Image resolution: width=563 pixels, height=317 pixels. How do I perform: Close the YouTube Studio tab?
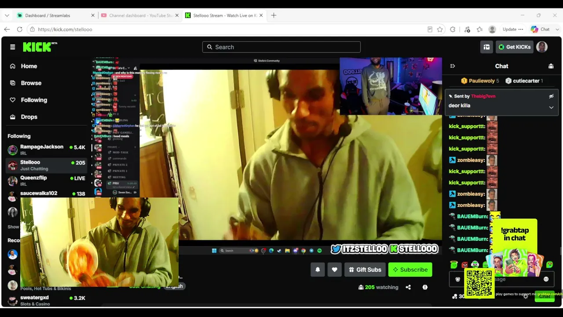coord(177,15)
